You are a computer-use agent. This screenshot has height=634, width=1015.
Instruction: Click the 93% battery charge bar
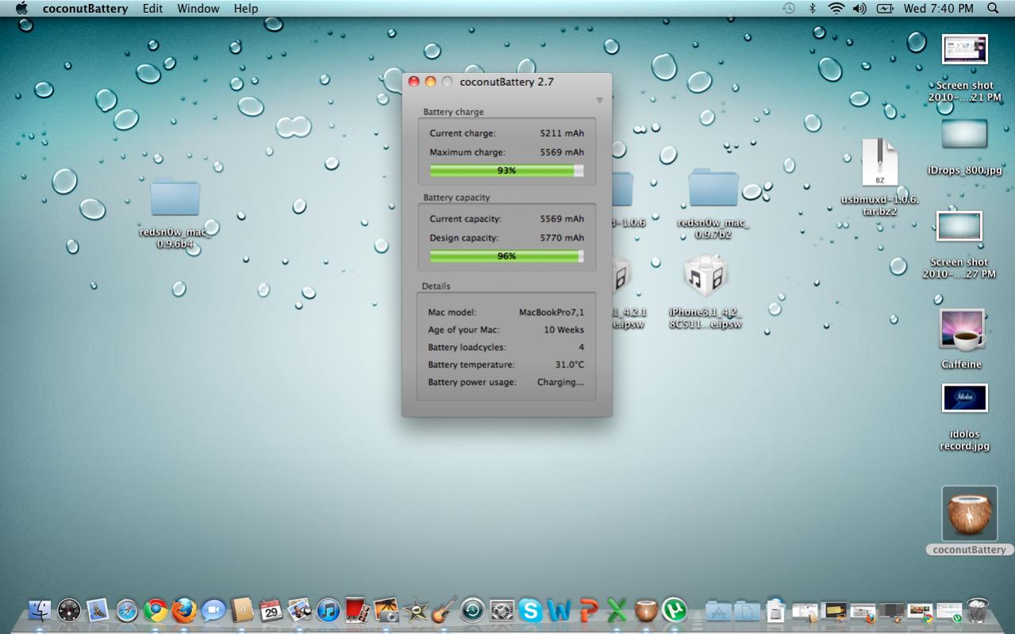pyautogui.click(x=506, y=171)
